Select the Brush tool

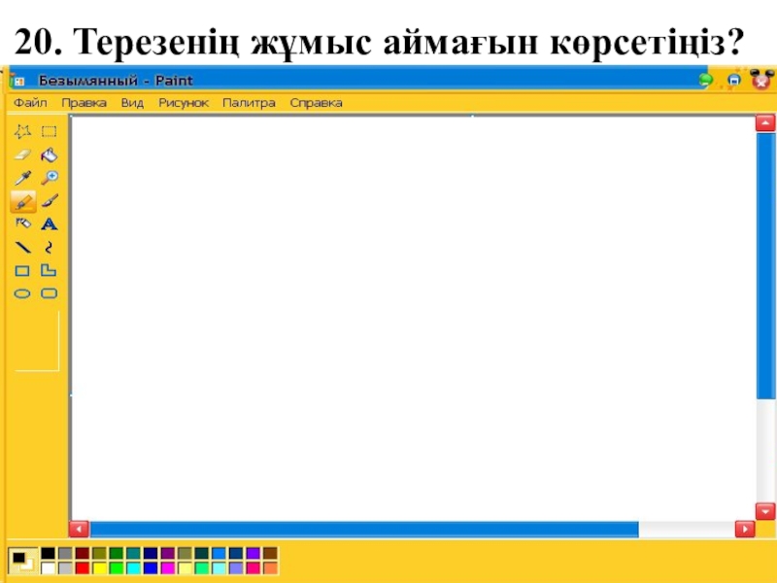[50, 201]
